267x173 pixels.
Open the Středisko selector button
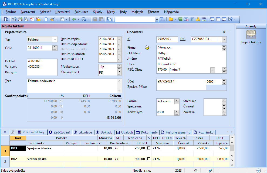(224, 101)
